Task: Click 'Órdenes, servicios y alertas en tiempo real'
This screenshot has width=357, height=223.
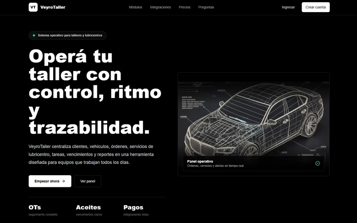Action: (x=216, y=166)
